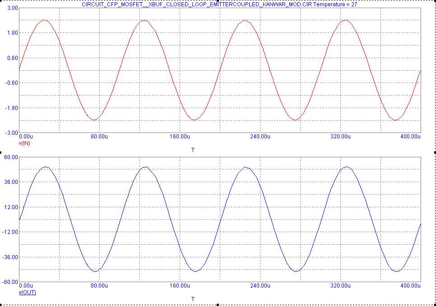Click 0.00u on the v(OUT) plot time axis
The width and height of the screenshot is (436, 306).
[x=26, y=286]
